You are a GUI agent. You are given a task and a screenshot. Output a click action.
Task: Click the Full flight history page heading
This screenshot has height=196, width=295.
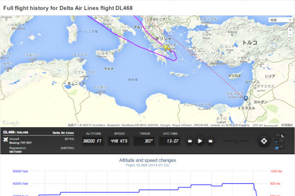click(x=68, y=8)
